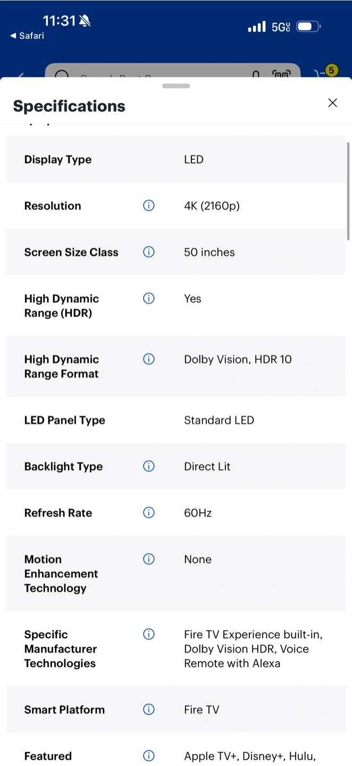Tap the barcode scanner icon

(281, 74)
